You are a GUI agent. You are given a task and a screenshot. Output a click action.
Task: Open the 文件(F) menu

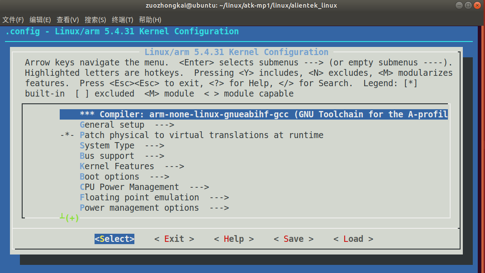tap(13, 20)
